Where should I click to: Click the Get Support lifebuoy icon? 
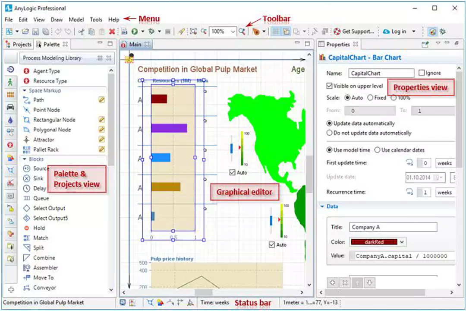point(337,31)
